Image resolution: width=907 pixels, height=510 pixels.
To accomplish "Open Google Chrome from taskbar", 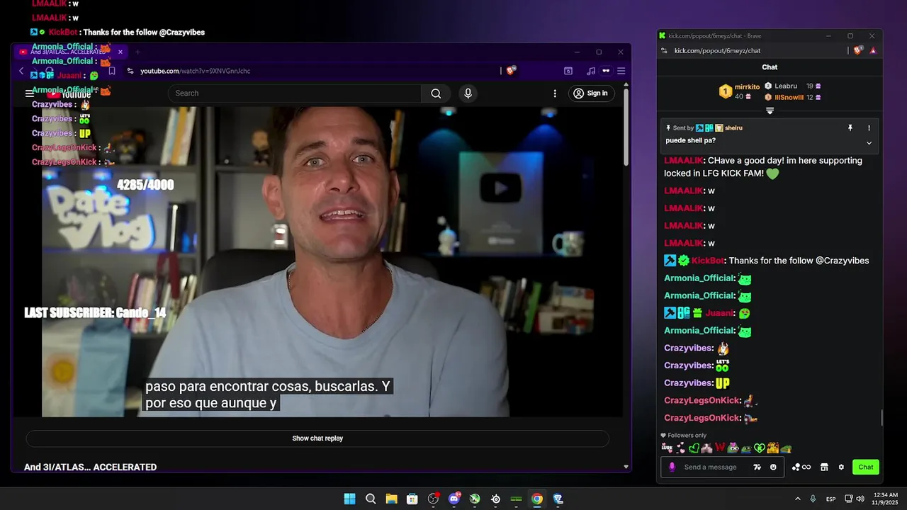I will tap(537, 499).
